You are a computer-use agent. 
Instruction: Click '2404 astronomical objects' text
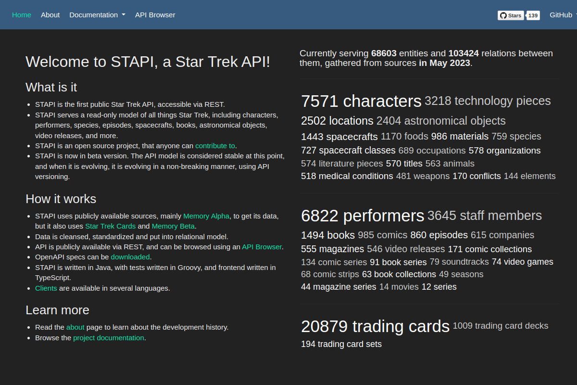441,120
